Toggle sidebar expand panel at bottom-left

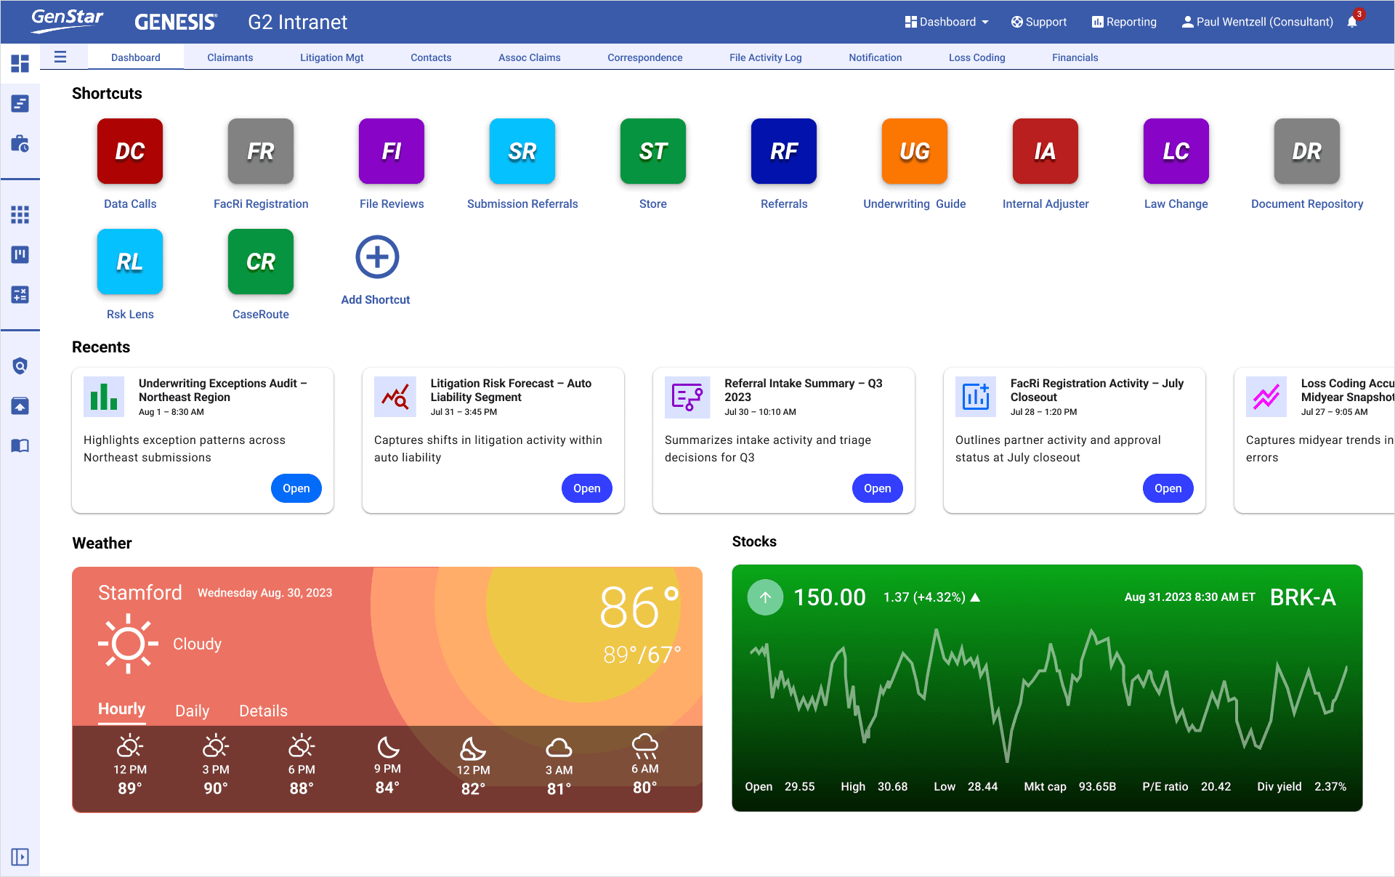tap(20, 857)
